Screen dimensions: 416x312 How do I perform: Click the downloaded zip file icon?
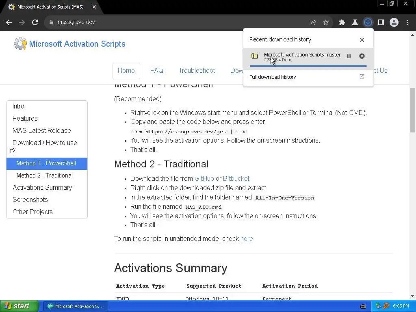pos(254,56)
